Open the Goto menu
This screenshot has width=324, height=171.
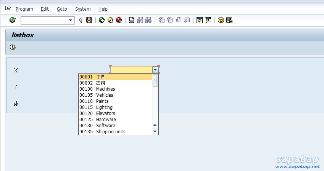[x=62, y=9]
